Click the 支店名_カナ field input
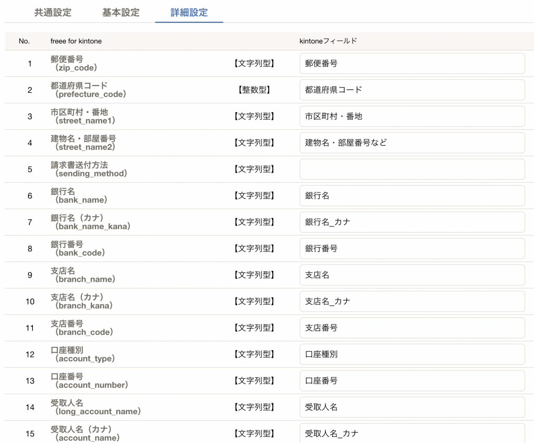This screenshot has height=443, width=534. coord(412,301)
